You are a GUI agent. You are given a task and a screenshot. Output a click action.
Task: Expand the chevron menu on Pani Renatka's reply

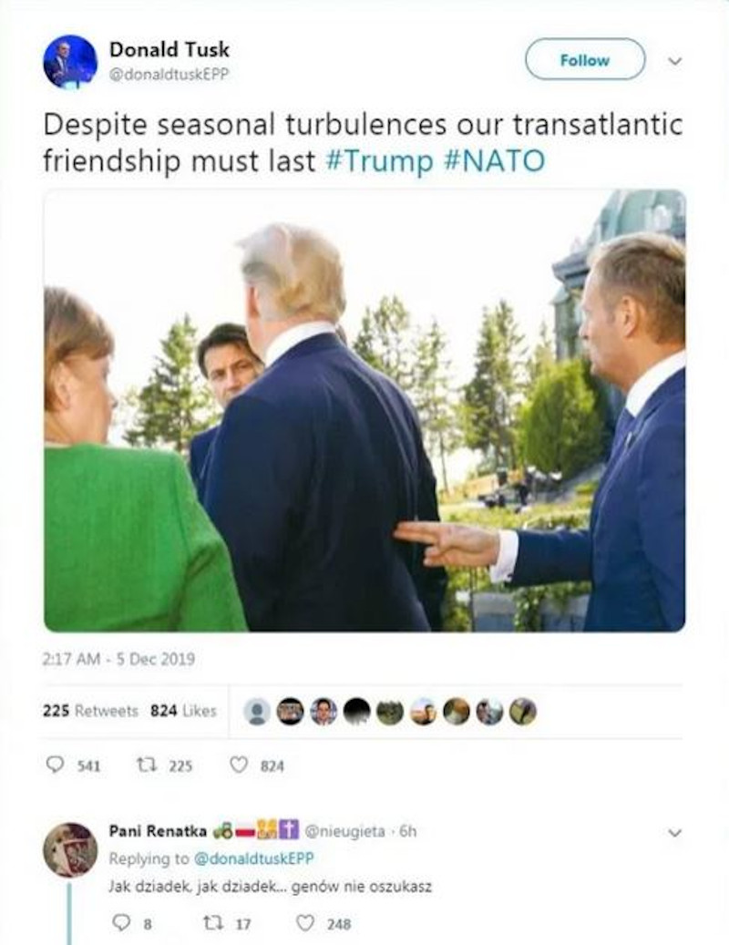tap(675, 833)
